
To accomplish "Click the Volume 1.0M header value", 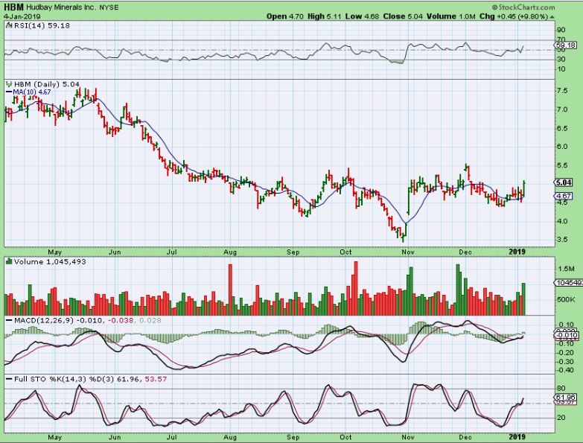I will click(451, 16).
